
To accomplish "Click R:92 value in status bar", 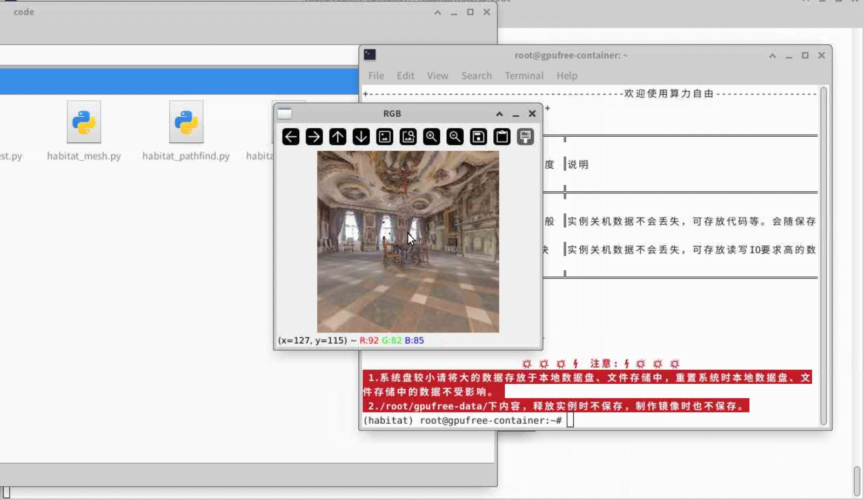I will pyautogui.click(x=369, y=341).
